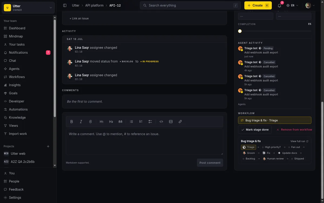Go to API platform breadcrumb
This screenshot has width=324, height=203.
(x=94, y=5)
